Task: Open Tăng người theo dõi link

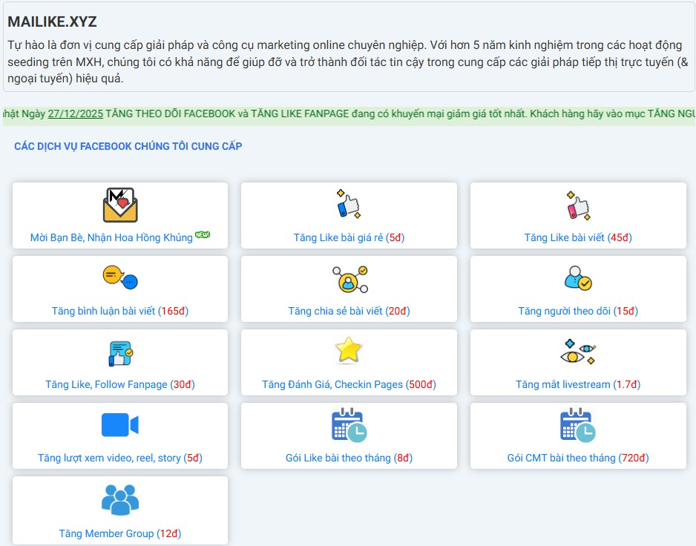Action: [578, 311]
